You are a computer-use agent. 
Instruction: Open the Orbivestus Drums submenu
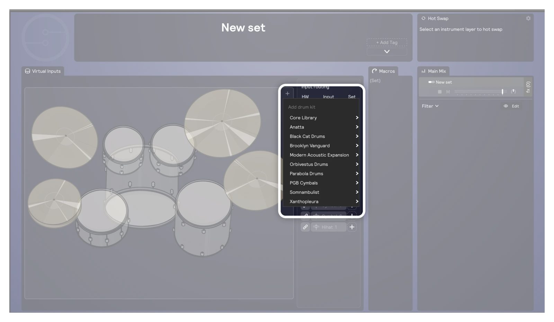(x=322, y=164)
